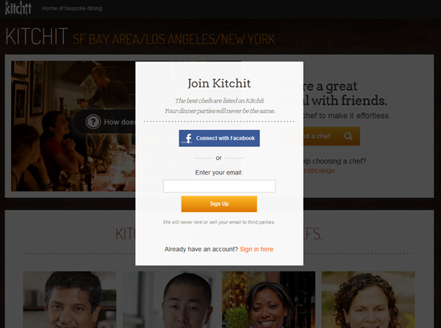Click the magnifier icon on chef button
The height and width of the screenshot is (328, 441).
point(348,136)
